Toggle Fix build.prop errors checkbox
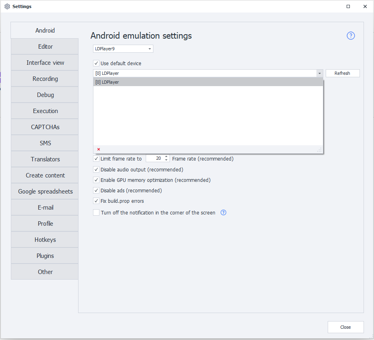The image size is (374, 340). [x=96, y=201]
